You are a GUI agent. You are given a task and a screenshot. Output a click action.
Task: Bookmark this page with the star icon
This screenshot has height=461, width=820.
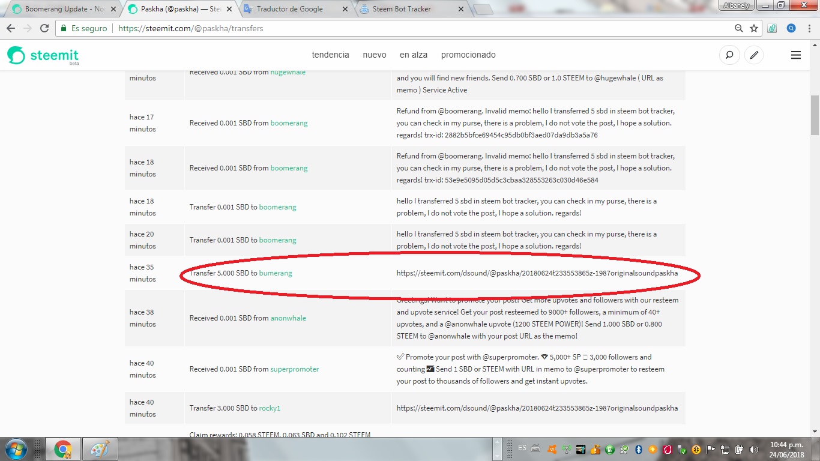(754, 28)
